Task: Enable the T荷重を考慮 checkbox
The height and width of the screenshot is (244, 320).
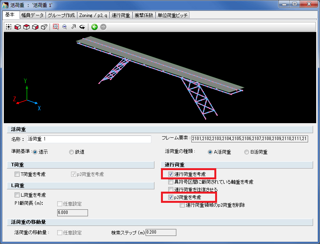Action: (17, 174)
